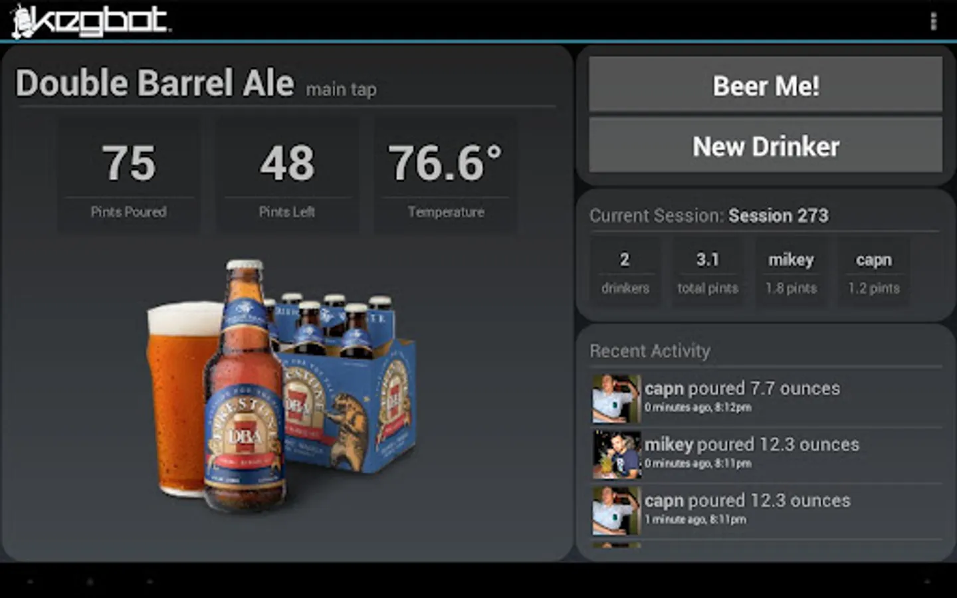Open the Recent Activity section header
This screenshot has height=598, width=957.
tap(650, 351)
